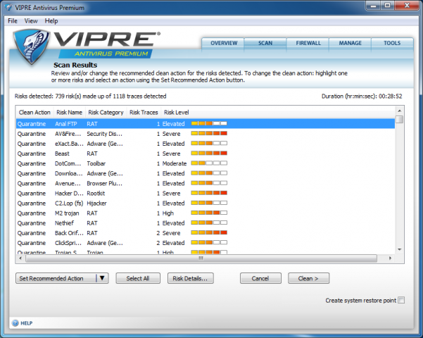The height and width of the screenshot is (338, 423).
Task: Click the HELP link at bottom
Action: 27,323
